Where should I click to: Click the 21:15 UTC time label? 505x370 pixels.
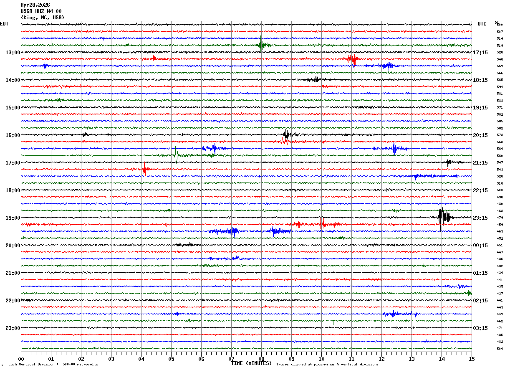pos(480,163)
